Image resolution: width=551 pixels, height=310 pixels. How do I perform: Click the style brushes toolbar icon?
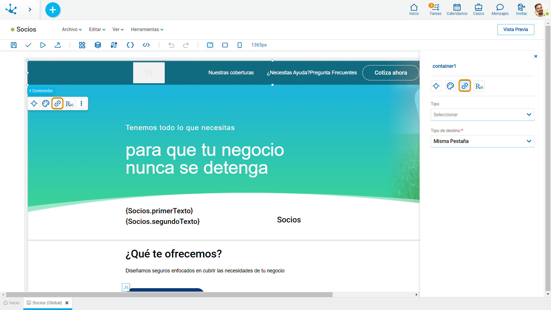114,45
